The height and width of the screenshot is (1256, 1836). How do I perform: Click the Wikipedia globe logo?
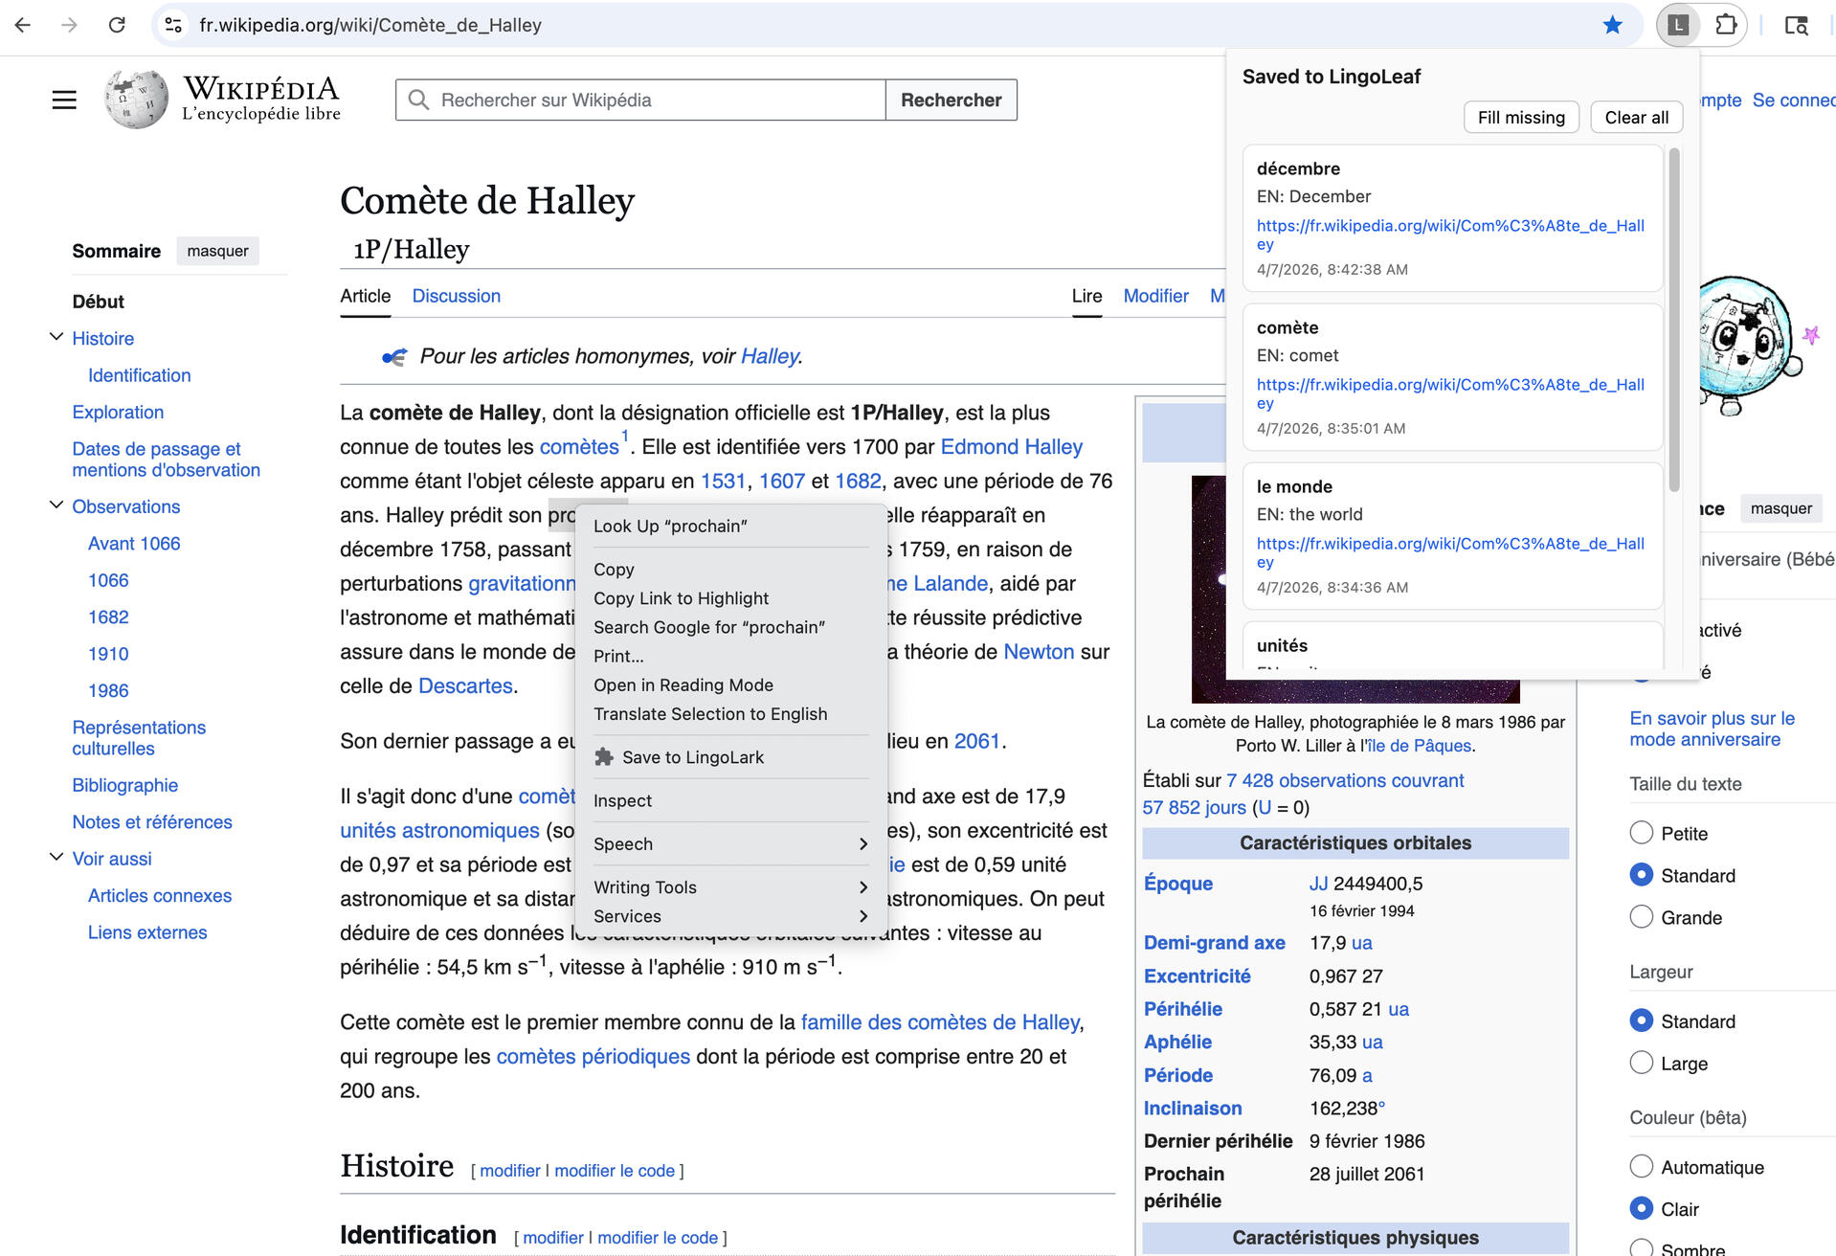point(136,100)
